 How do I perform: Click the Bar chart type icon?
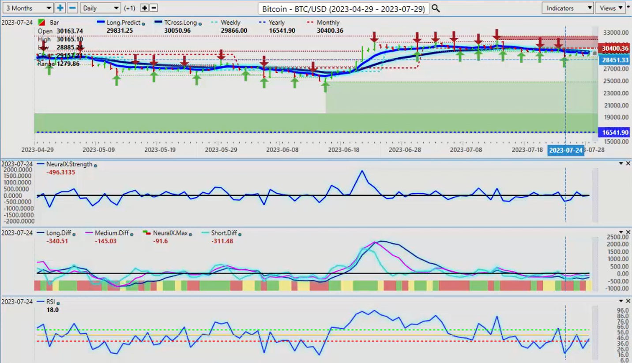click(x=41, y=22)
